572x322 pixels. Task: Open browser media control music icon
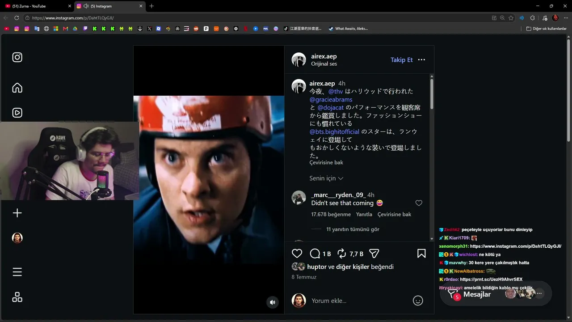[544, 18]
